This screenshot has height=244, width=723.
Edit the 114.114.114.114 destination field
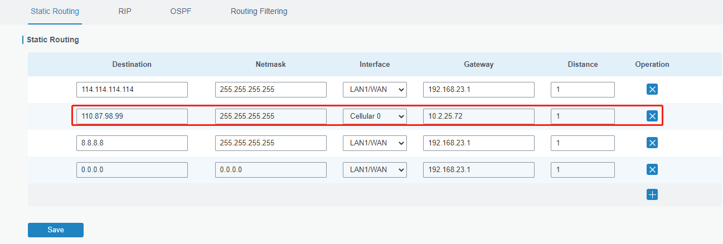tap(132, 89)
